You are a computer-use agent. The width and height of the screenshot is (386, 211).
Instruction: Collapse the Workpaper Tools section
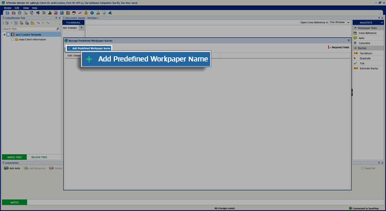[x=355, y=28]
